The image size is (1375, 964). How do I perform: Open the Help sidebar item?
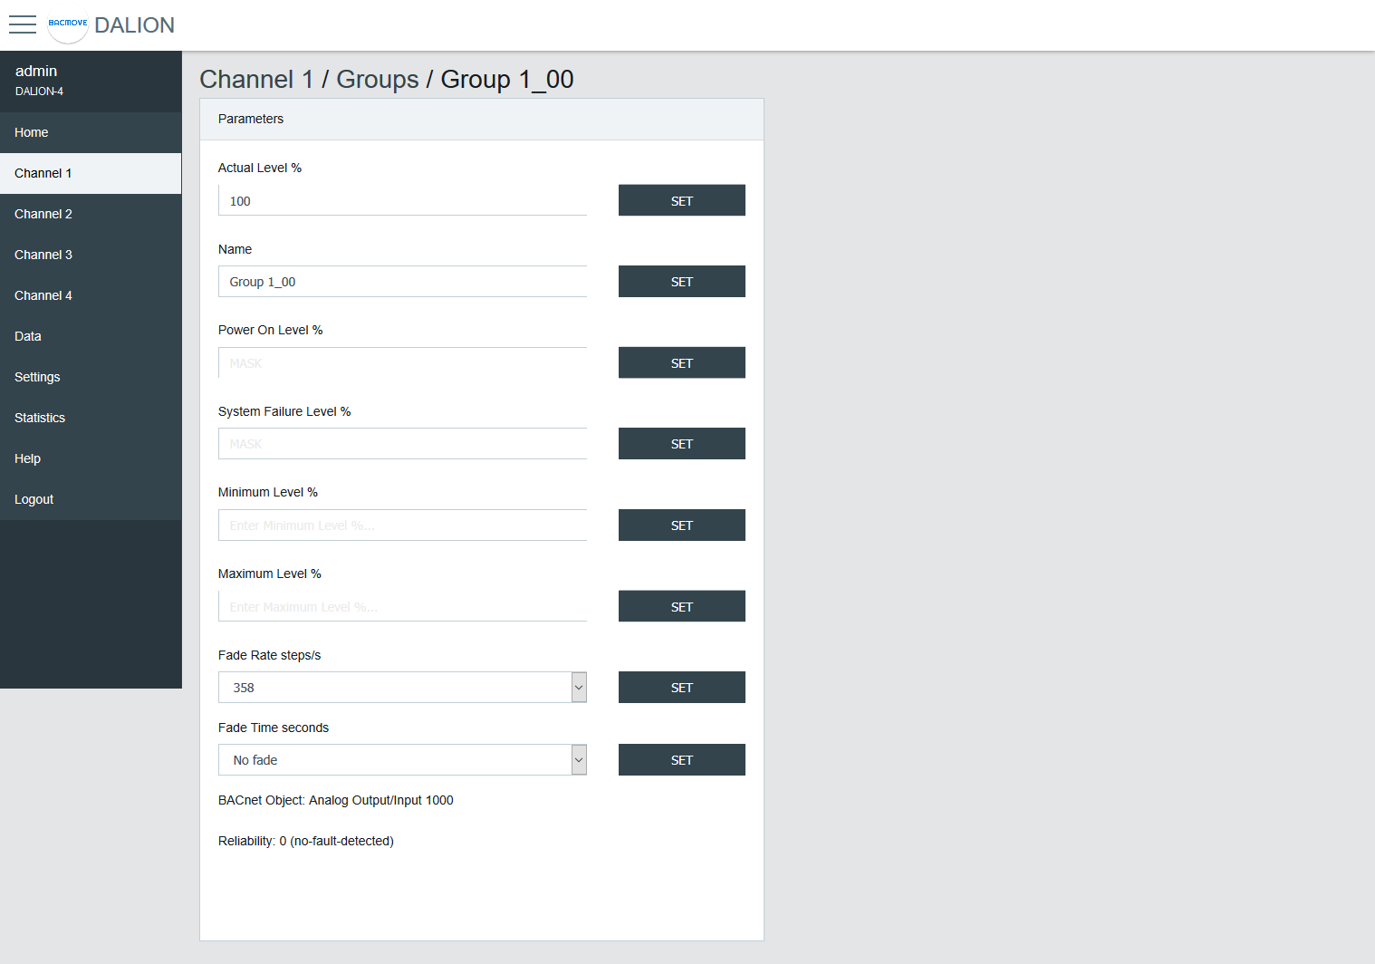(28, 458)
